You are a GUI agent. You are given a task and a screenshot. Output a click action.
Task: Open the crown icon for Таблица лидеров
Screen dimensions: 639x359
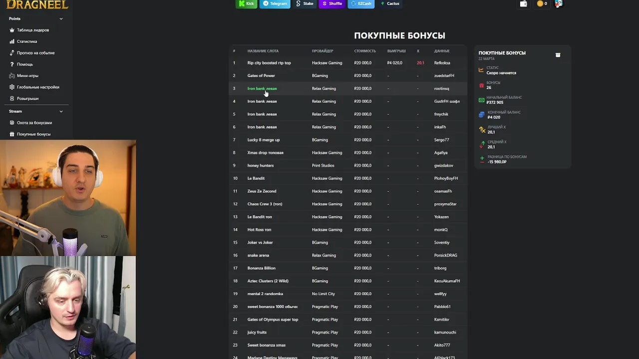(x=12, y=30)
